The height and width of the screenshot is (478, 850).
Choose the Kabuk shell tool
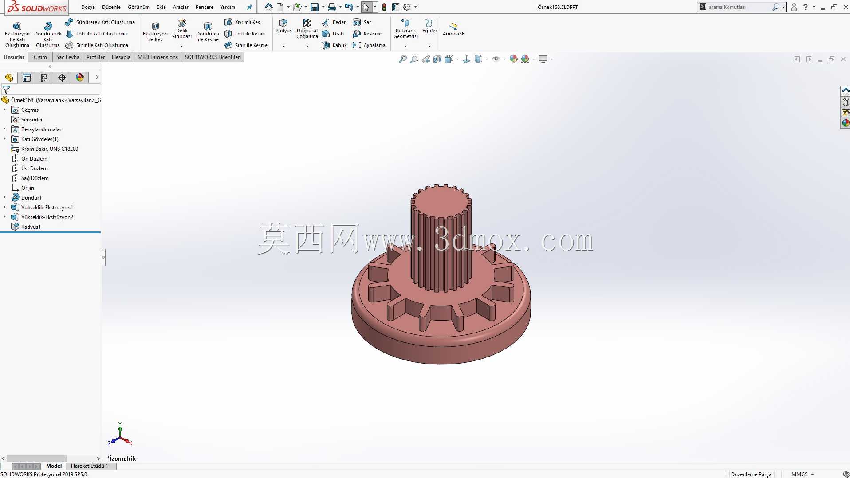(x=334, y=45)
